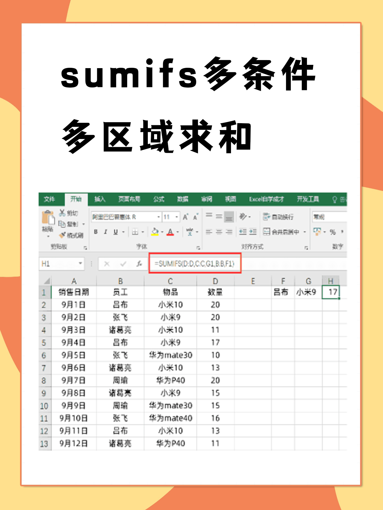Open the font size 11 dropdown
Viewport: 383px width, 510px height.
177,217
